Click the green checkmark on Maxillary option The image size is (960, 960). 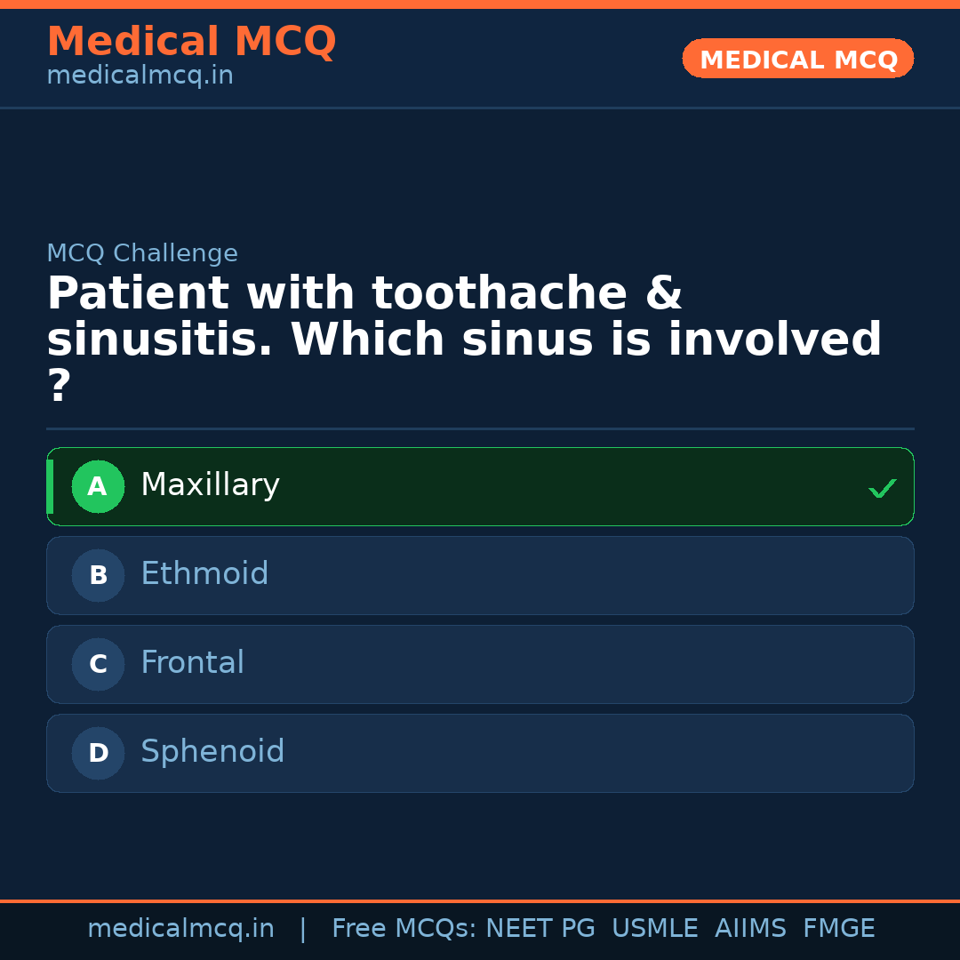[883, 487]
